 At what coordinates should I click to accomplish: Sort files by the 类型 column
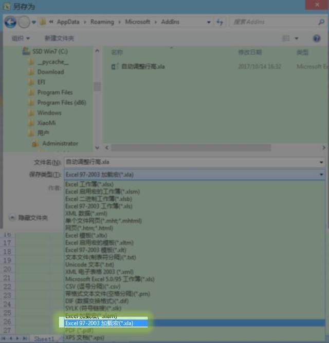pyautogui.click(x=302, y=52)
